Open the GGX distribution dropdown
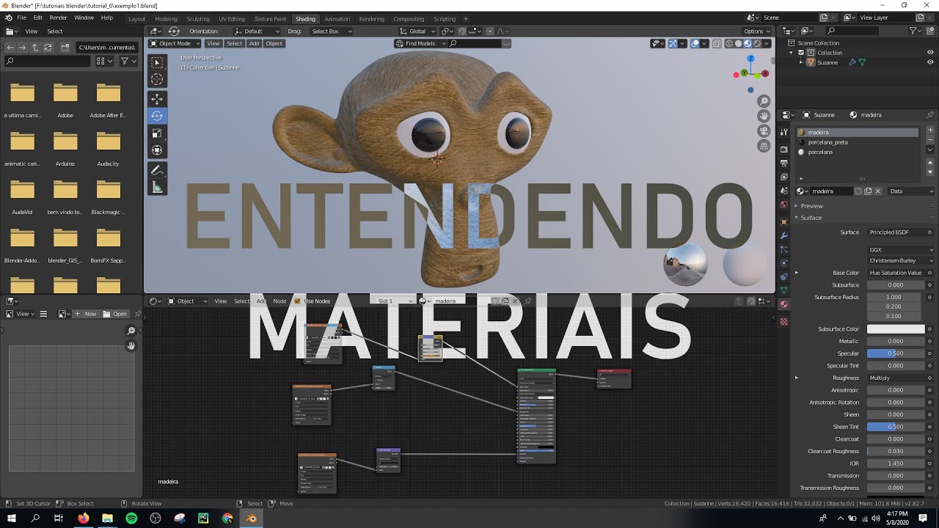This screenshot has height=528, width=939. (901, 250)
